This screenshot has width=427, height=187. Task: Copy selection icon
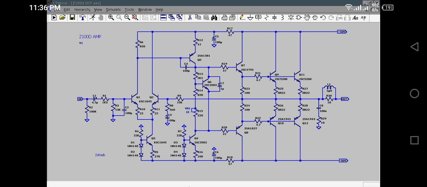198,17
